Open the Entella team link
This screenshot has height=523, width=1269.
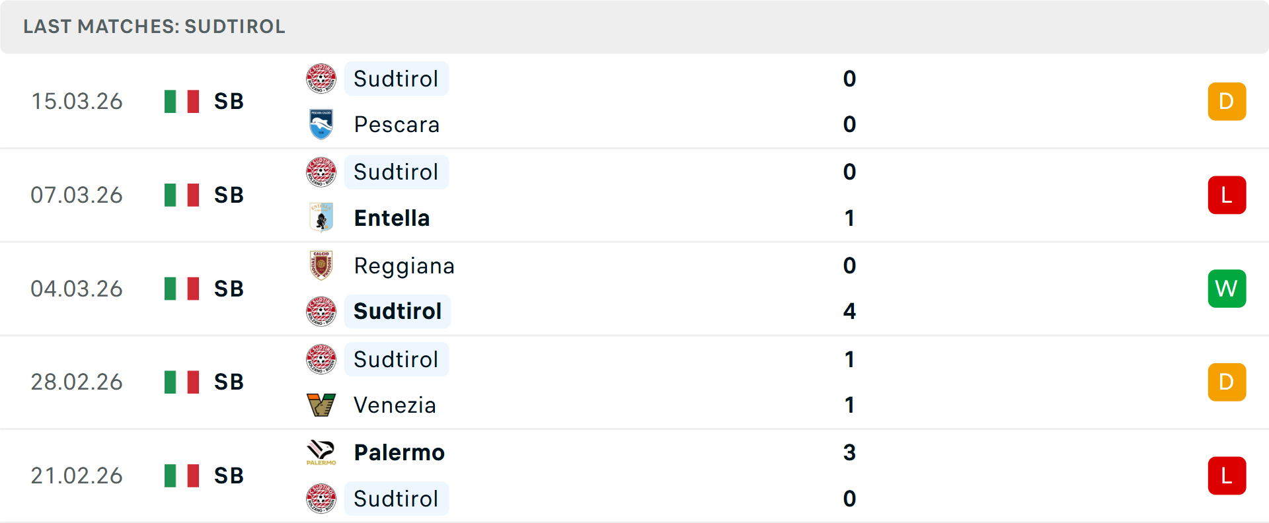pos(392,218)
